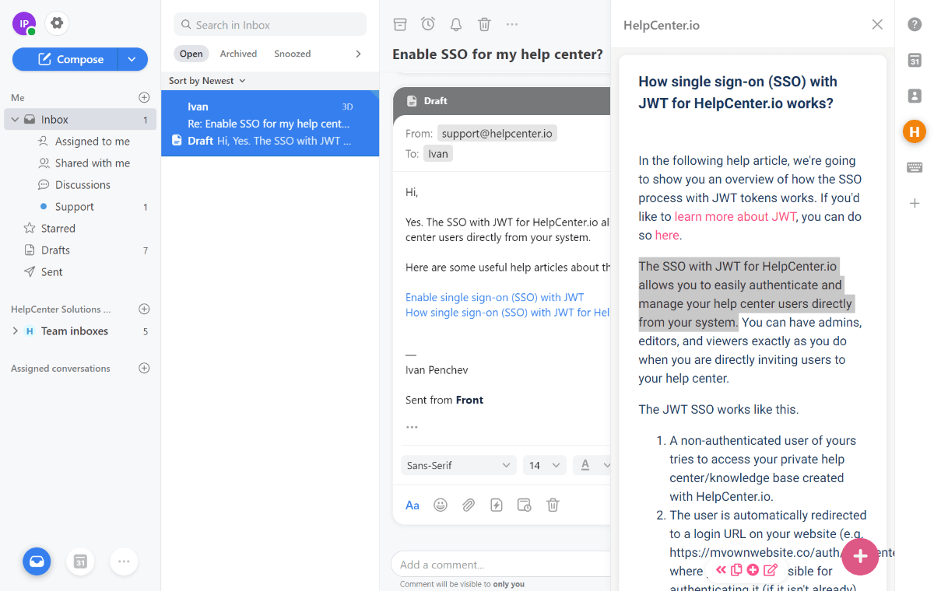Screen dimensions: 934x591
Task: Click the pink copy icon
Action: click(736, 570)
